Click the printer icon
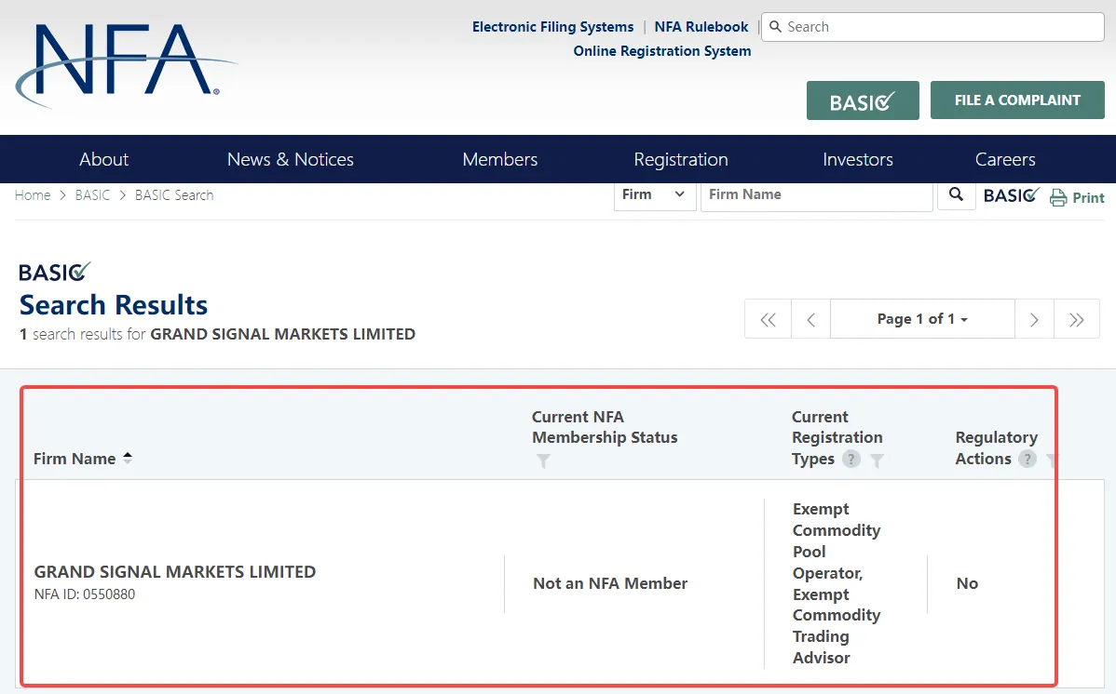This screenshot has width=1116, height=694. 1058,197
